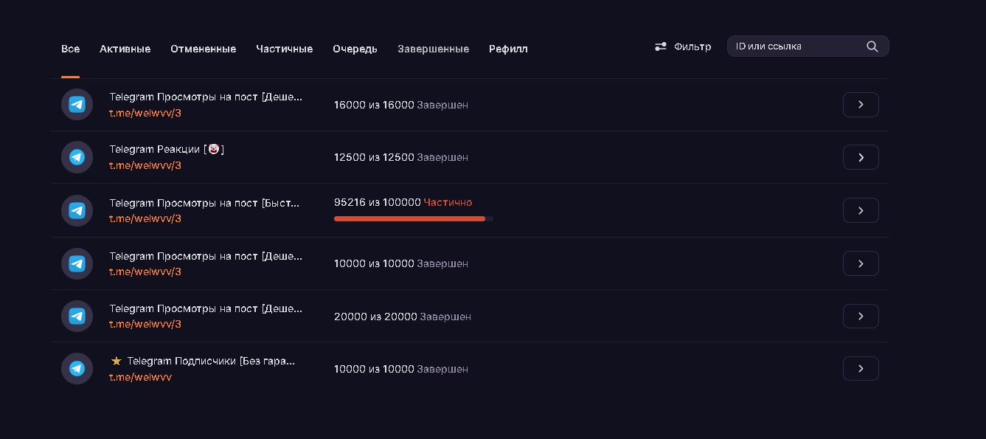Click the Telegram icon of the 20000 views order
This screenshot has height=439, width=986.
click(x=77, y=316)
